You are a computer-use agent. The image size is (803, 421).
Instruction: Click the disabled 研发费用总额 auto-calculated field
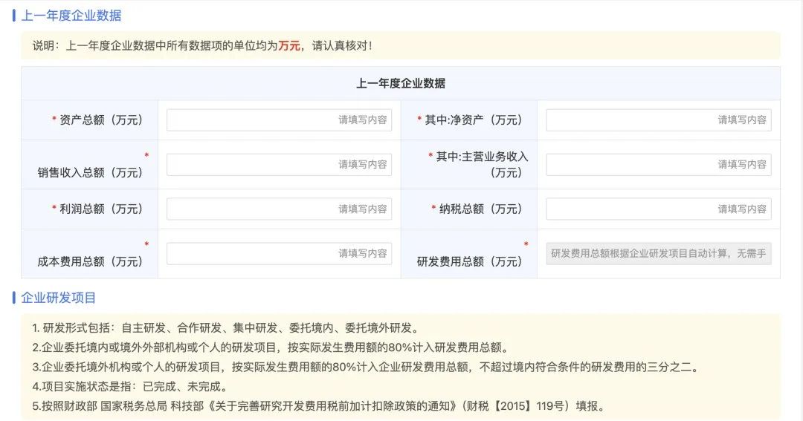point(659,253)
